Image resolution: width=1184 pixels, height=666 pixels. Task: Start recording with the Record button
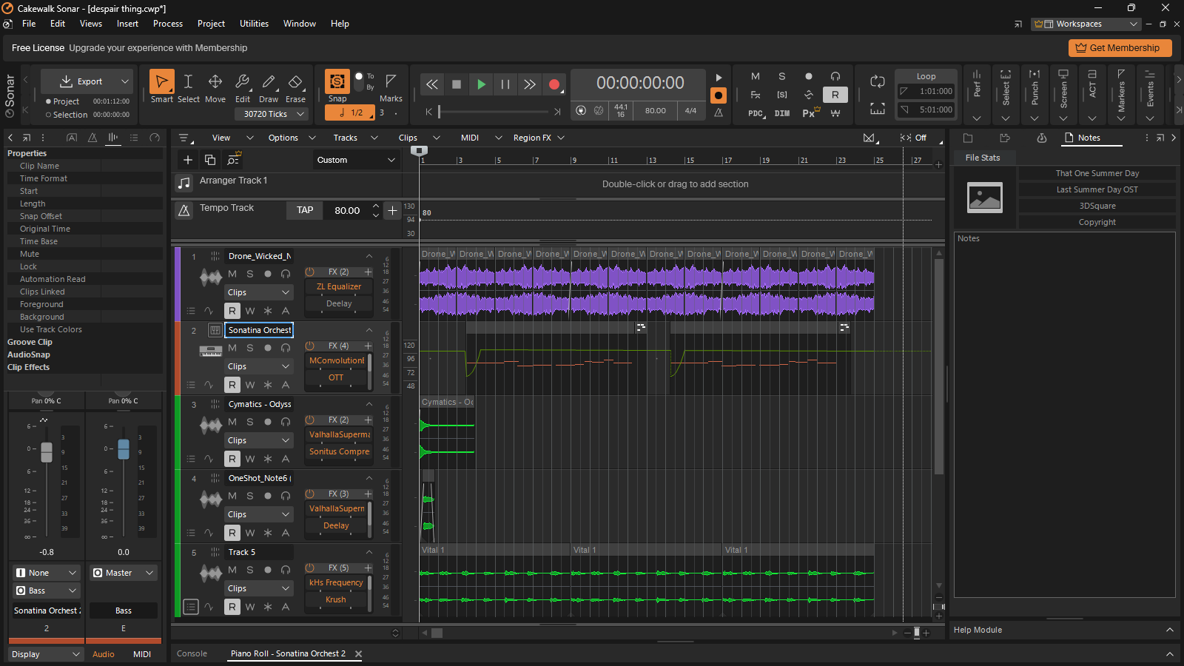coord(554,84)
